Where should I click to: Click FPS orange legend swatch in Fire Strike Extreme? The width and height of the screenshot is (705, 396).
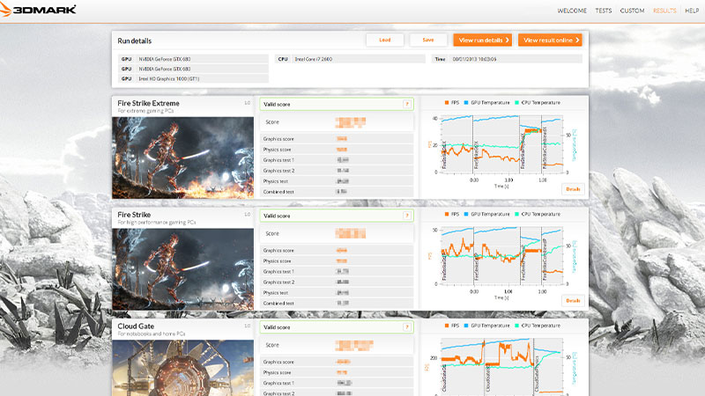447,103
